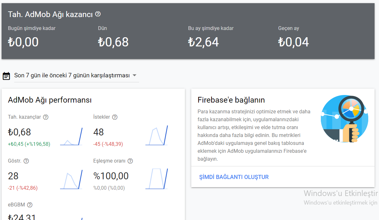Click the Firebase description paragraph
The height and width of the screenshot is (220, 379).
254,135
